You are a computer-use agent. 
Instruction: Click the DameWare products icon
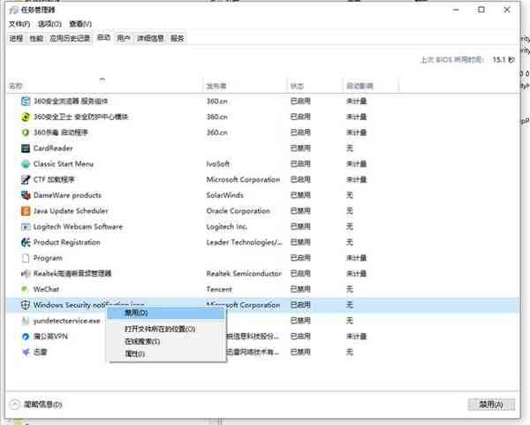(x=26, y=195)
